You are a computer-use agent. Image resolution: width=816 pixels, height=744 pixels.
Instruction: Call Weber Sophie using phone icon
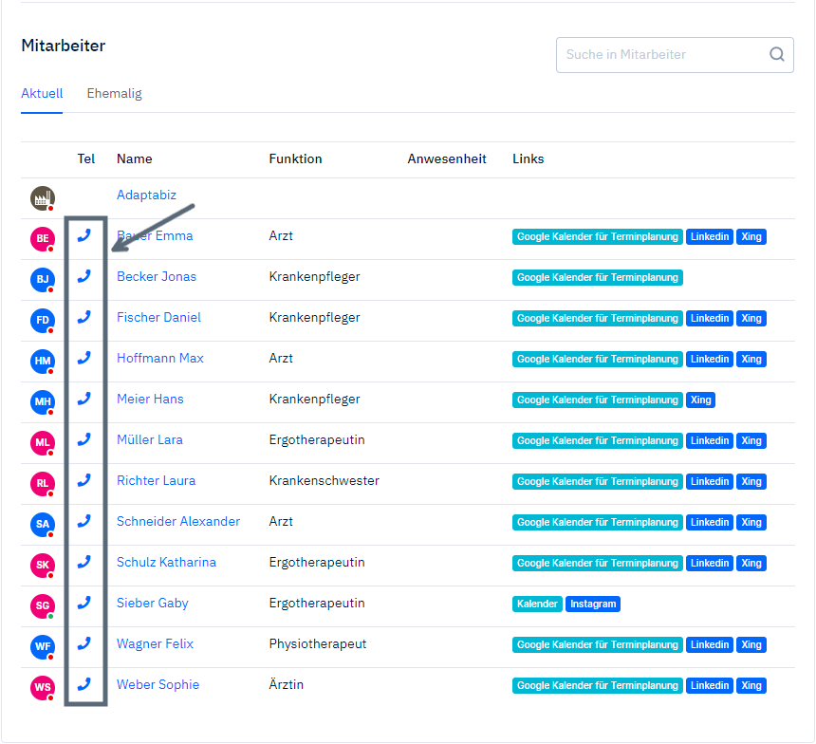click(84, 685)
